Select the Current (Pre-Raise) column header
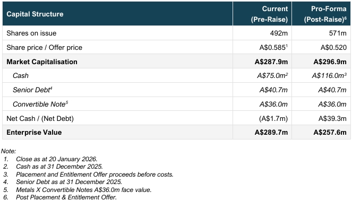Screen dimensions: 352x201 click(262, 14)
